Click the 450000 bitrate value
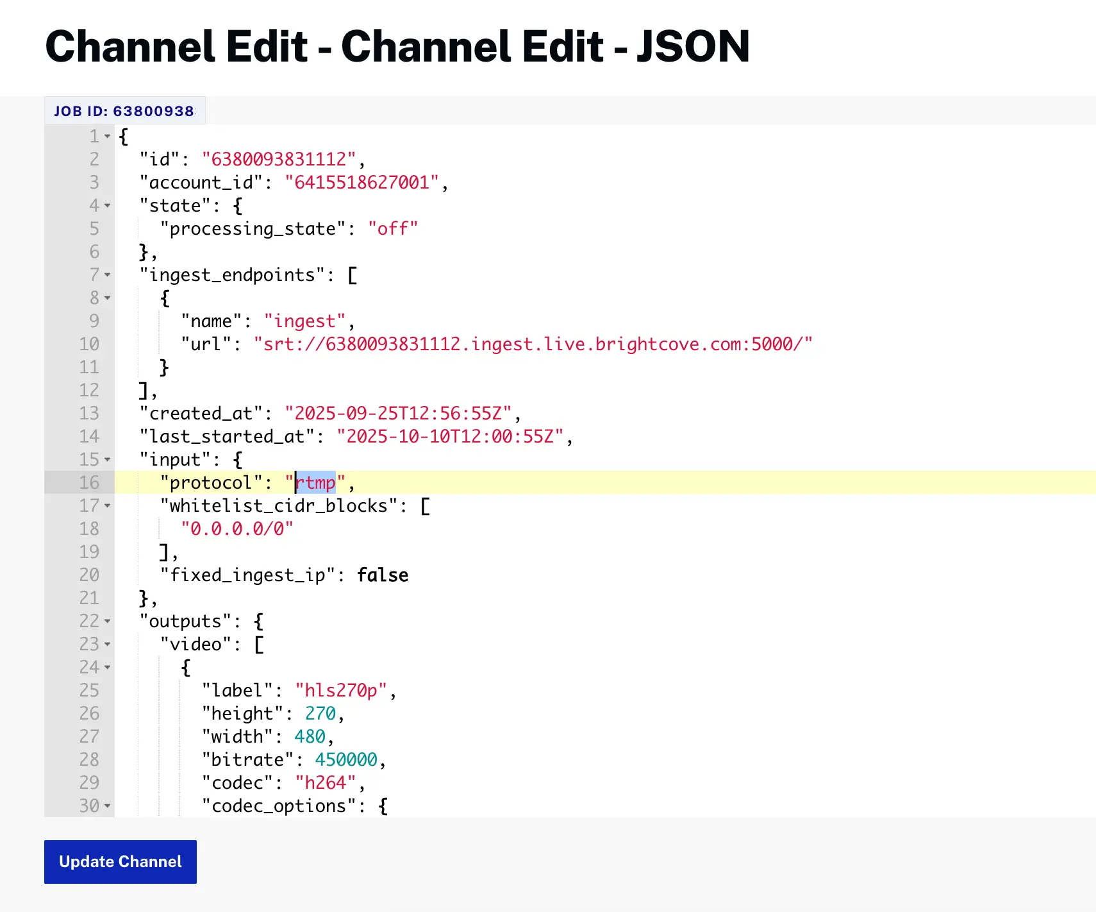1096x912 pixels. coord(345,760)
